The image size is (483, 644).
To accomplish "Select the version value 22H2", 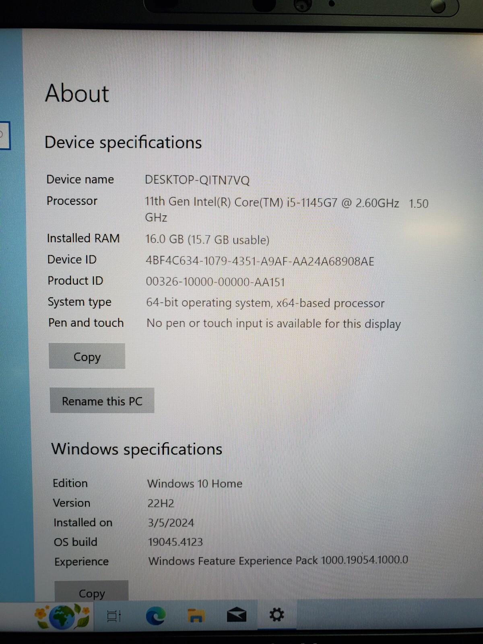I will coord(161,503).
